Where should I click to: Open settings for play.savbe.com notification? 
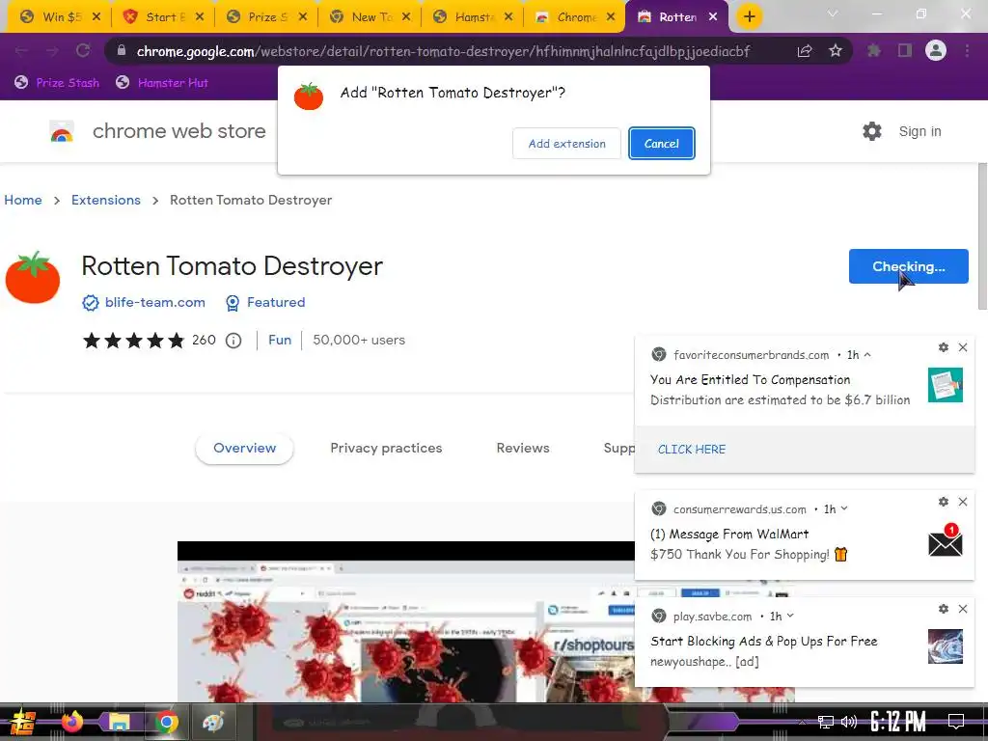click(944, 609)
